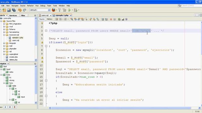
Task: Click the warning icon on line 11 gutter
Action: click(42, 62)
